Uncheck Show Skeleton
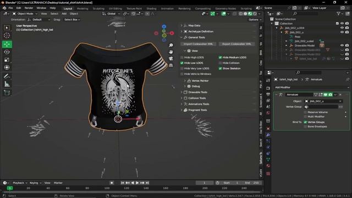The image size is (352, 198). 220,68
